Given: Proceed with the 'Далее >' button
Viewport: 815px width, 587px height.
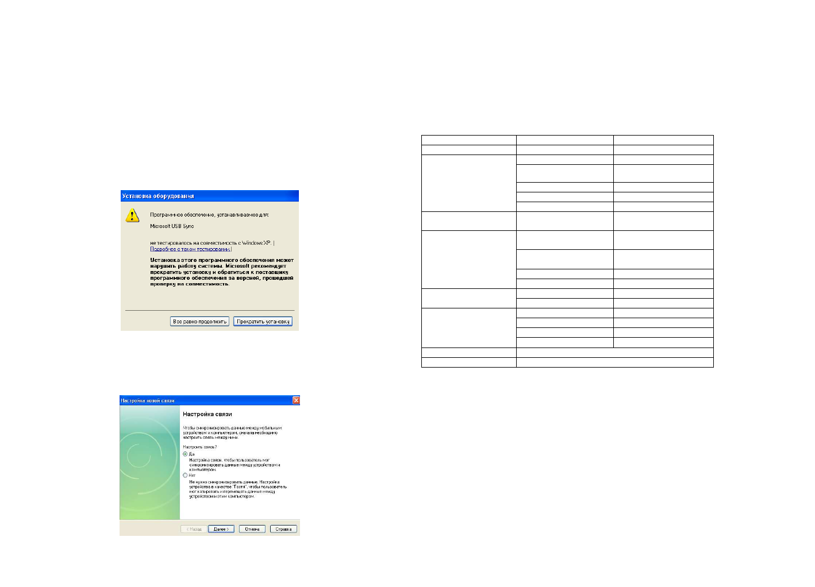Looking at the screenshot, I should tap(221, 529).
